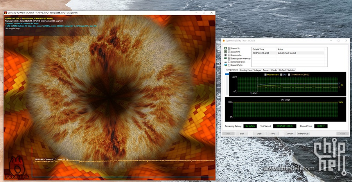Viewport: 352px width, 182px height.
Task: Click the Stress FPU icon
Action: pos(225,52)
